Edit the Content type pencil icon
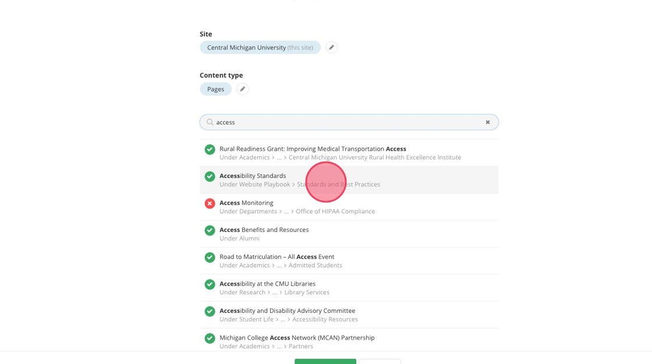Image resolution: width=652 pixels, height=364 pixels. click(242, 89)
